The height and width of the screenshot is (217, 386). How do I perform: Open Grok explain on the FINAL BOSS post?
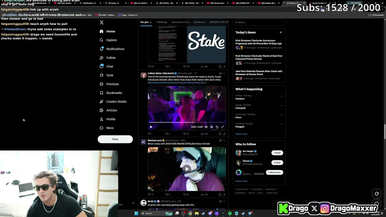220,74
